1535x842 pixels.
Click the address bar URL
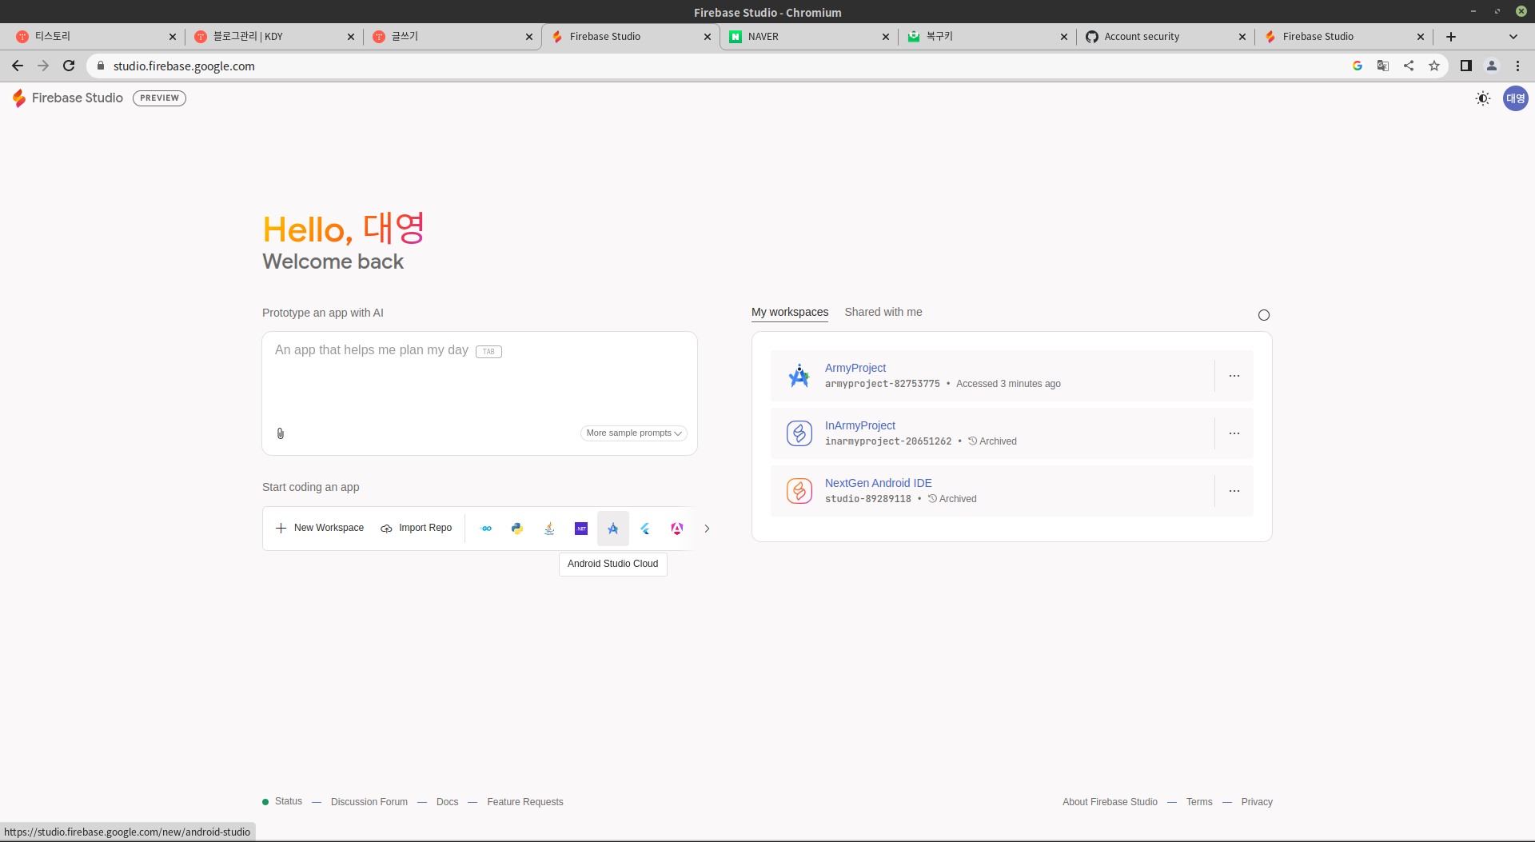(184, 66)
